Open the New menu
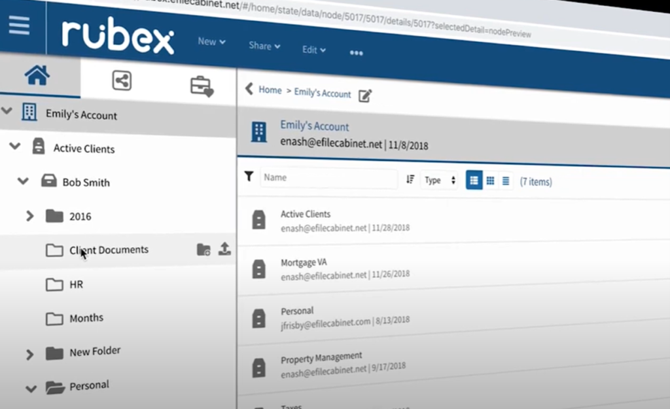Image resolution: width=670 pixels, height=409 pixels. click(x=211, y=42)
